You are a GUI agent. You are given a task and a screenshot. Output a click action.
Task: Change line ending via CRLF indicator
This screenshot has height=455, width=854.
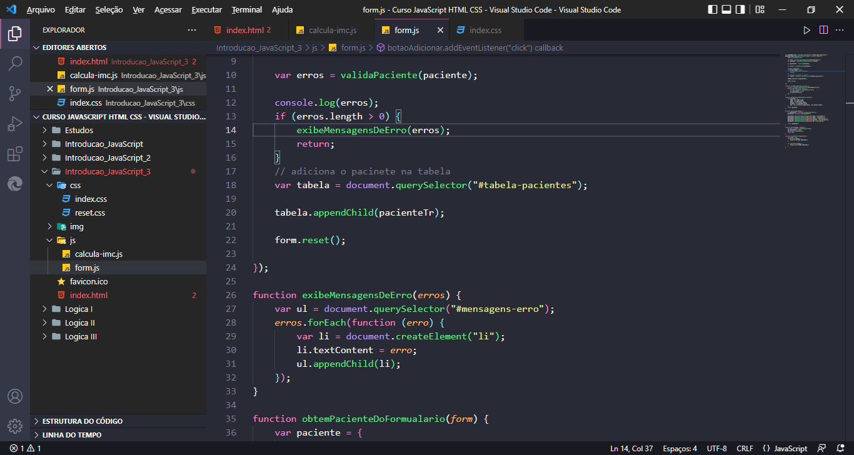[745, 449]
